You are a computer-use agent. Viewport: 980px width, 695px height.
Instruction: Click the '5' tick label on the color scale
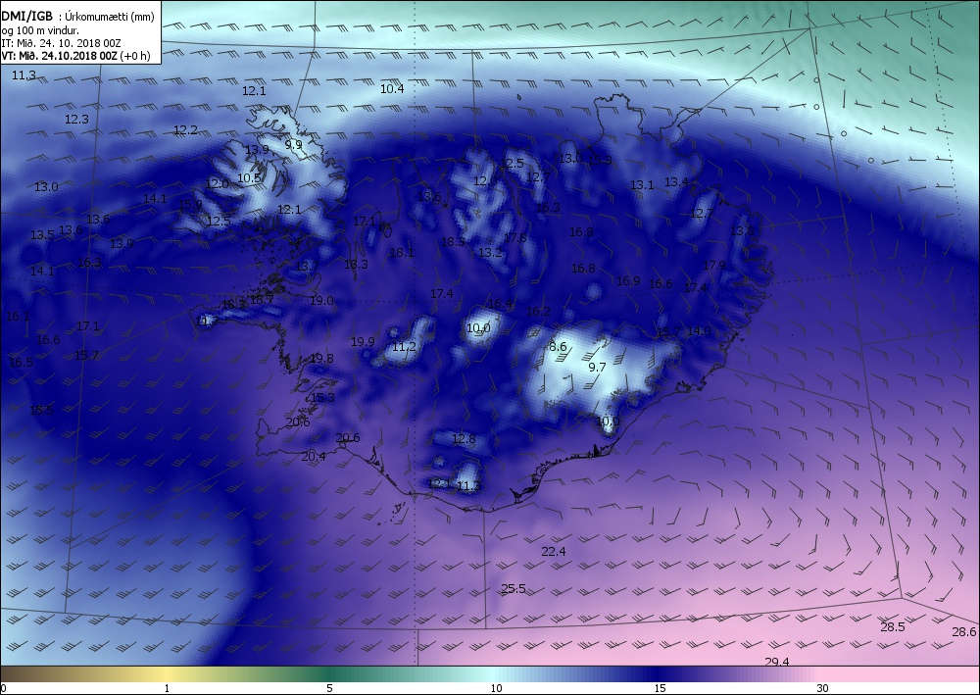(x=329, y=689)
